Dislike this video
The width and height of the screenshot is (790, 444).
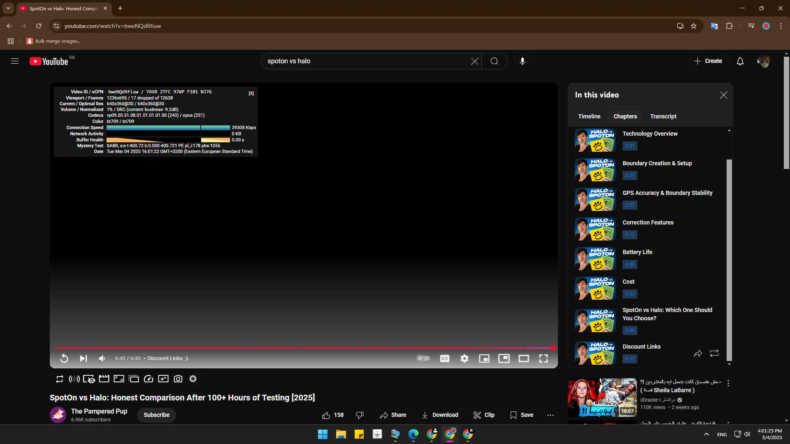pyautogui.click(x=360, y=415)
